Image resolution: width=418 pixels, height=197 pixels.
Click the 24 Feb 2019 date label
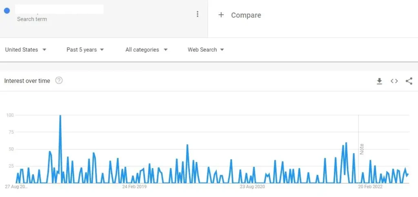tap(134, 187)
